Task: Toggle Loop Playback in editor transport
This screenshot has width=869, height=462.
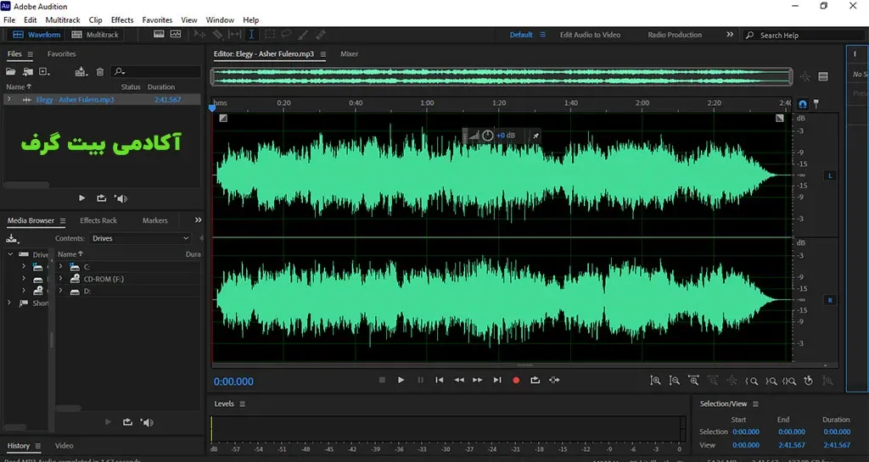Action: click(x=535, y=380)
